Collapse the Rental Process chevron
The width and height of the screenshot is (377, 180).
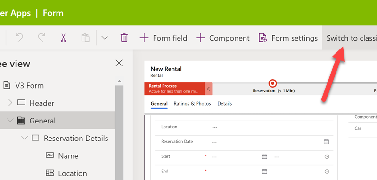(x=208, y=89)
